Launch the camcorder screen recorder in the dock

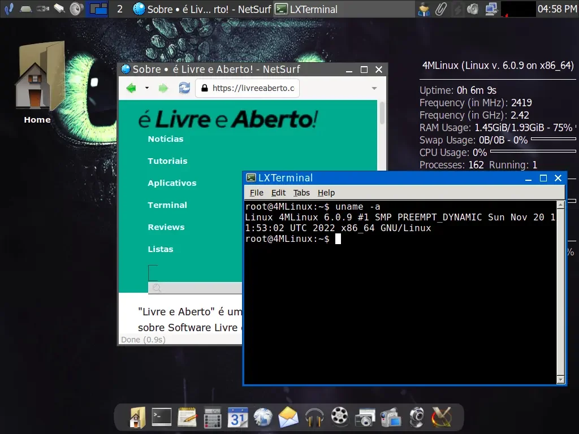pos(391,418)
